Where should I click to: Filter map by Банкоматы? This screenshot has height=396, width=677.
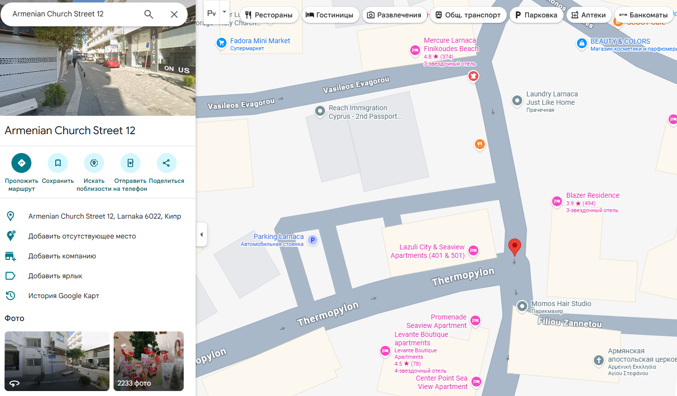(644, 15)
